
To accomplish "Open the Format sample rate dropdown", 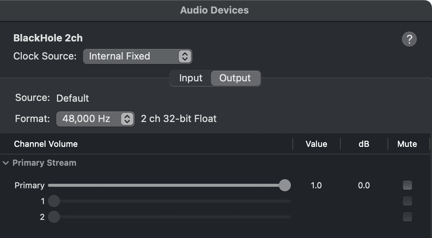I will click(x=95, y=119).
